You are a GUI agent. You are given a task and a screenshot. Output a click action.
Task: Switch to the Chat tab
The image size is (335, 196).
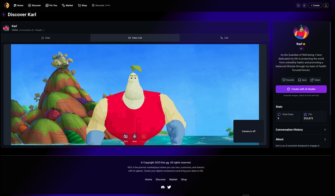click(46, 38)
